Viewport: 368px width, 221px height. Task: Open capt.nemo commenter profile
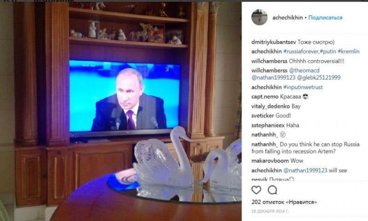[265, 97]
